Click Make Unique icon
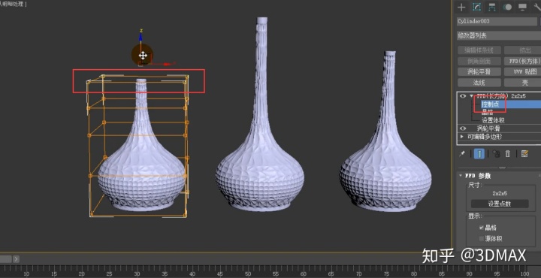Screen dimensions: 541x278 pos(496,154)
